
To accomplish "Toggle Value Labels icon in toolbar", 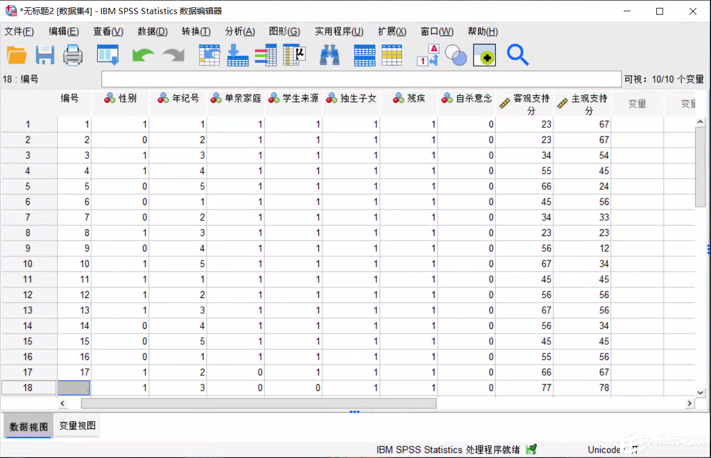I will 427,55.
